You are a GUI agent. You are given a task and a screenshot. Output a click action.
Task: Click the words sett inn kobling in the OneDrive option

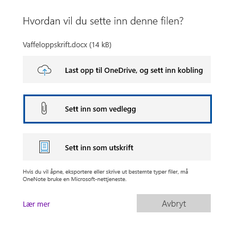tap(177, 71)
